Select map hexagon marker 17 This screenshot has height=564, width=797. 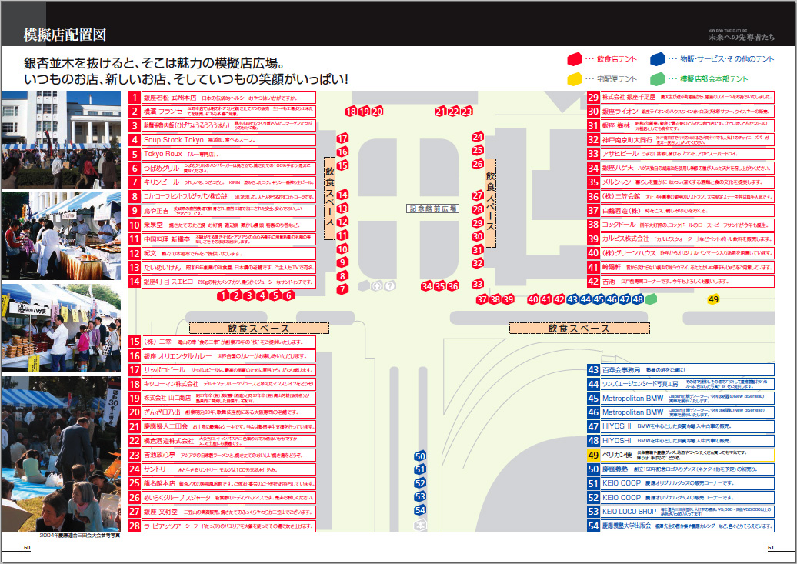coord(342,138)
